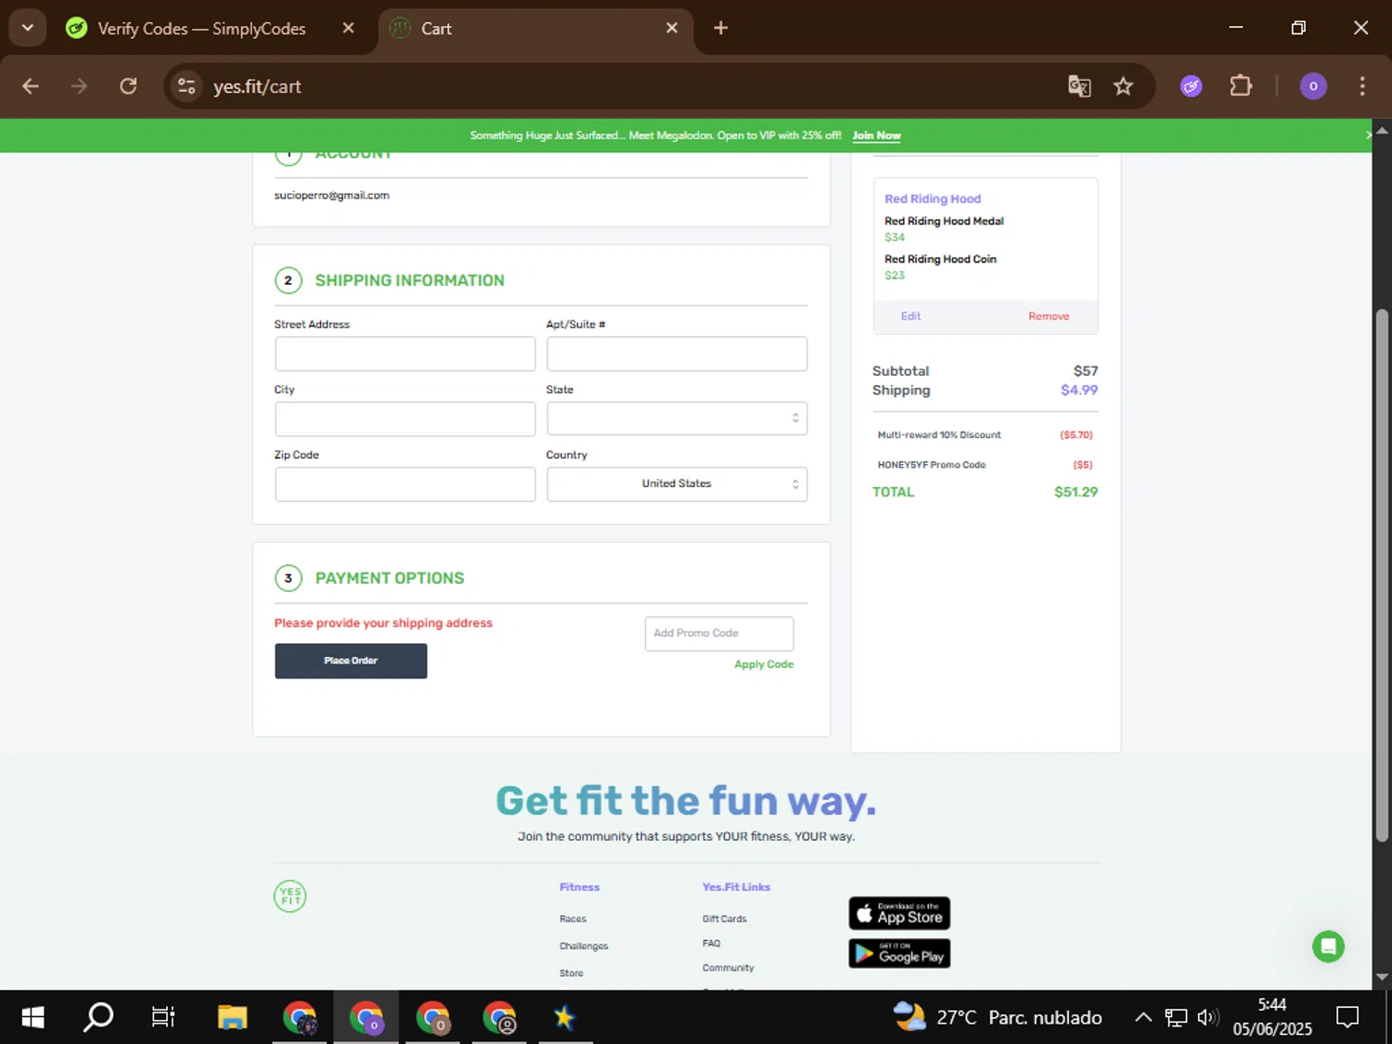The width and height of the screenshot is (1392, 1044).
Task: Open the Windows Start menu
Action: pyautogui.click(x=32, y=1017)
